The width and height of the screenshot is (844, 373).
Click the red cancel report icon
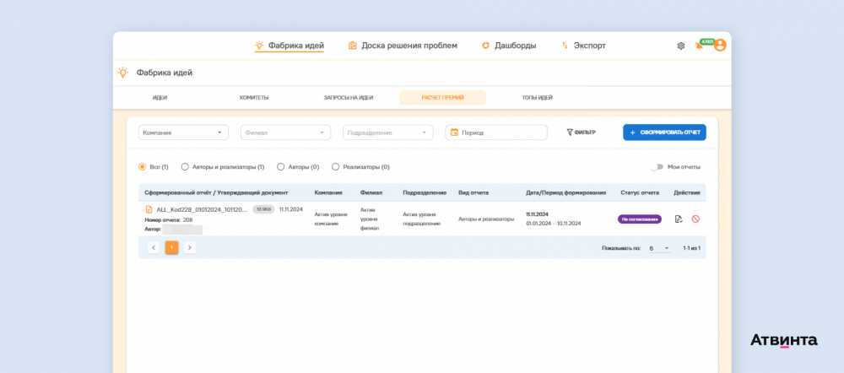tap(695, 219)
